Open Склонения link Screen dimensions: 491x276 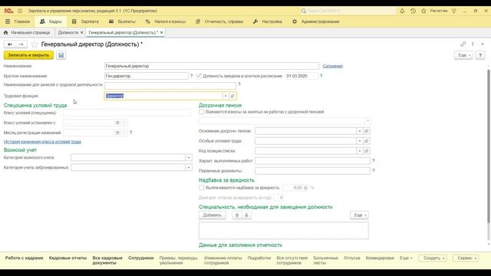click(x=332, y=66)
